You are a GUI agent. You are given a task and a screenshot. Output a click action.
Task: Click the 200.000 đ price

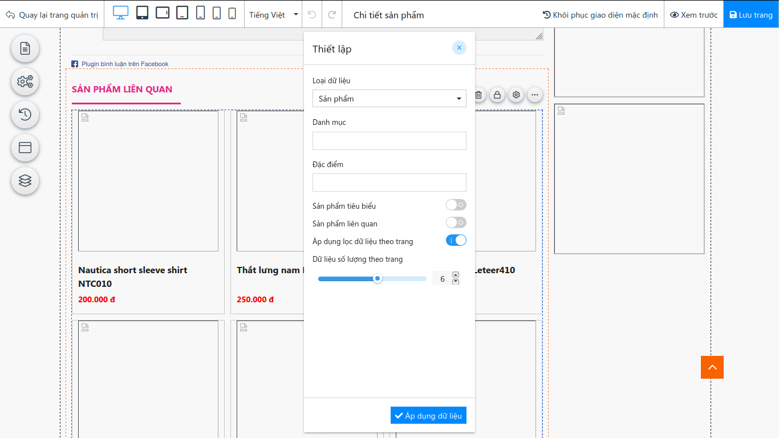pos(96,299)
